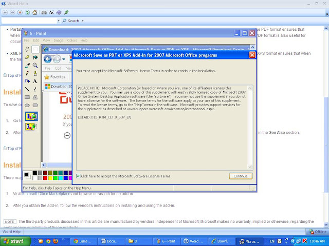Print the Word Help topic

pyautogui.click(x=44, y=12)
